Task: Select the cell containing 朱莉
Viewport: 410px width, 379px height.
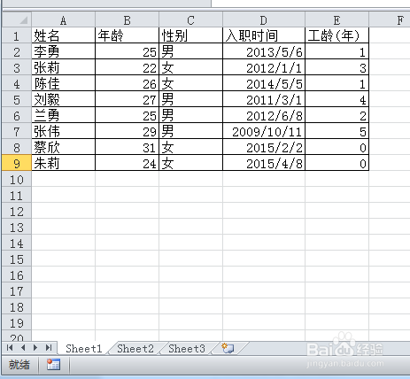Action: [64, 163]
